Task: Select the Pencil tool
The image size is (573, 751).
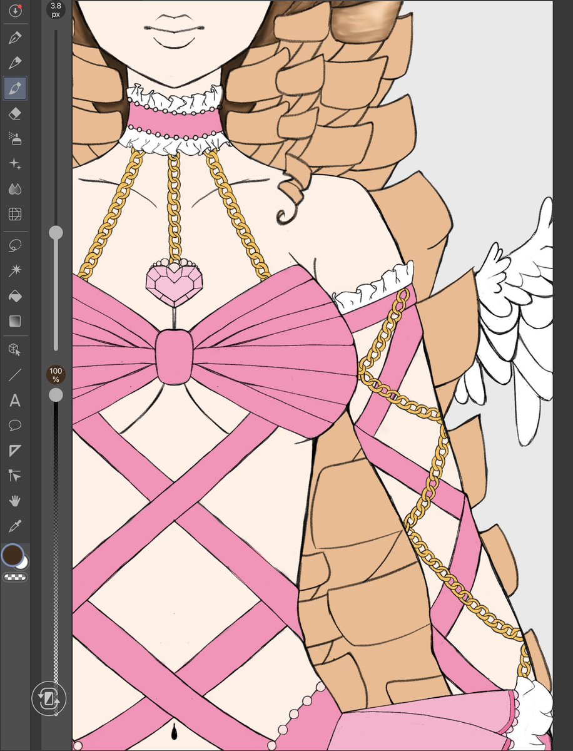Action: pyautogui.click(x=15, y=62)
